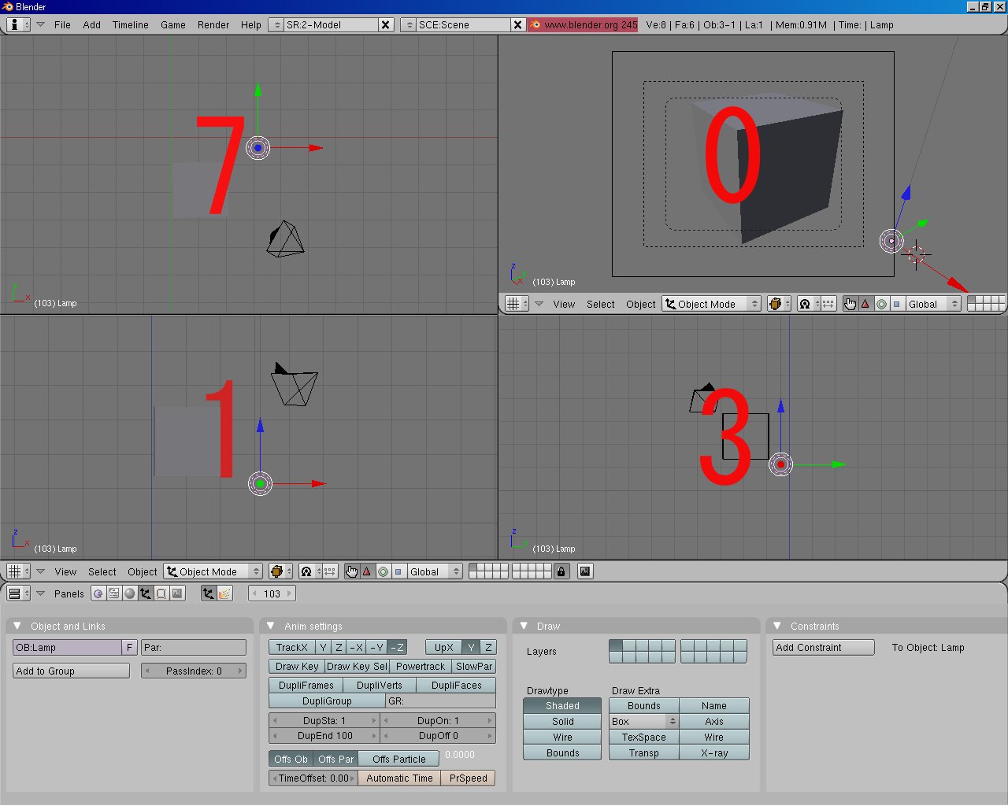Open the Object Mode dropdown
The height and width of the screenshot is (806, 1008).
tap(213, 571)
